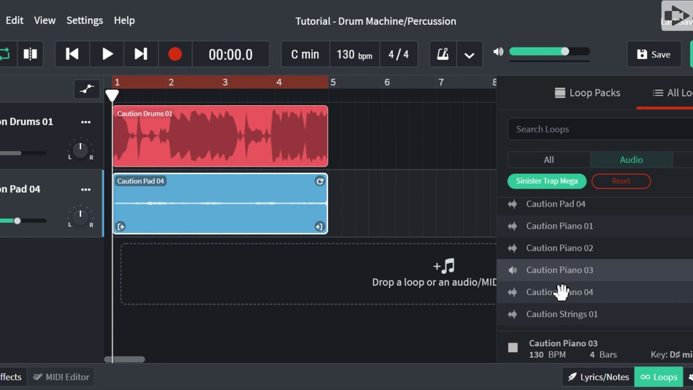Open options menu for Caution Drums 01 track
This screenshot has height=390, width=693.
coord(86,122)
